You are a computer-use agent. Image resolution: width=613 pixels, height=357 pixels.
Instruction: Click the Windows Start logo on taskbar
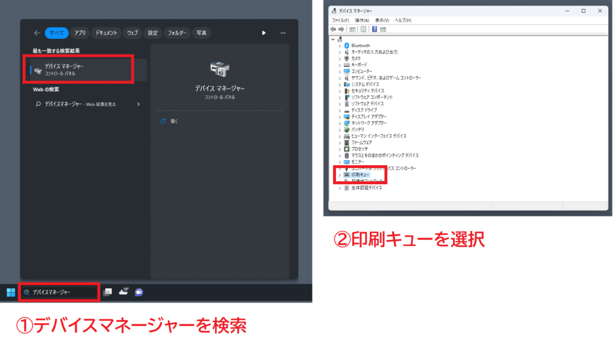tap(11, 292)
